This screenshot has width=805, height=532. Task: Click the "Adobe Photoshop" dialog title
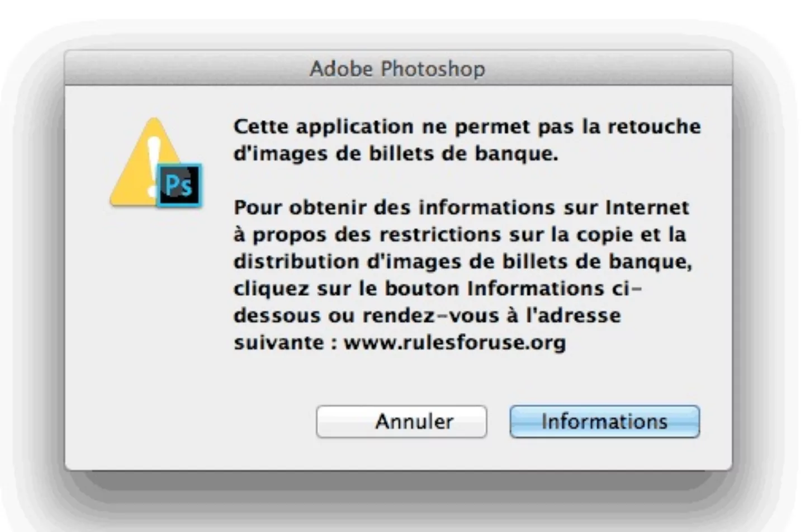(x=397, y=69)
